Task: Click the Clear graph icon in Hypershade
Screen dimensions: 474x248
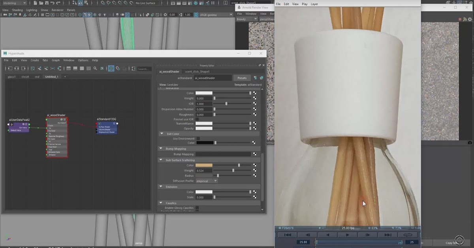Action: click(x=33, y=68)
